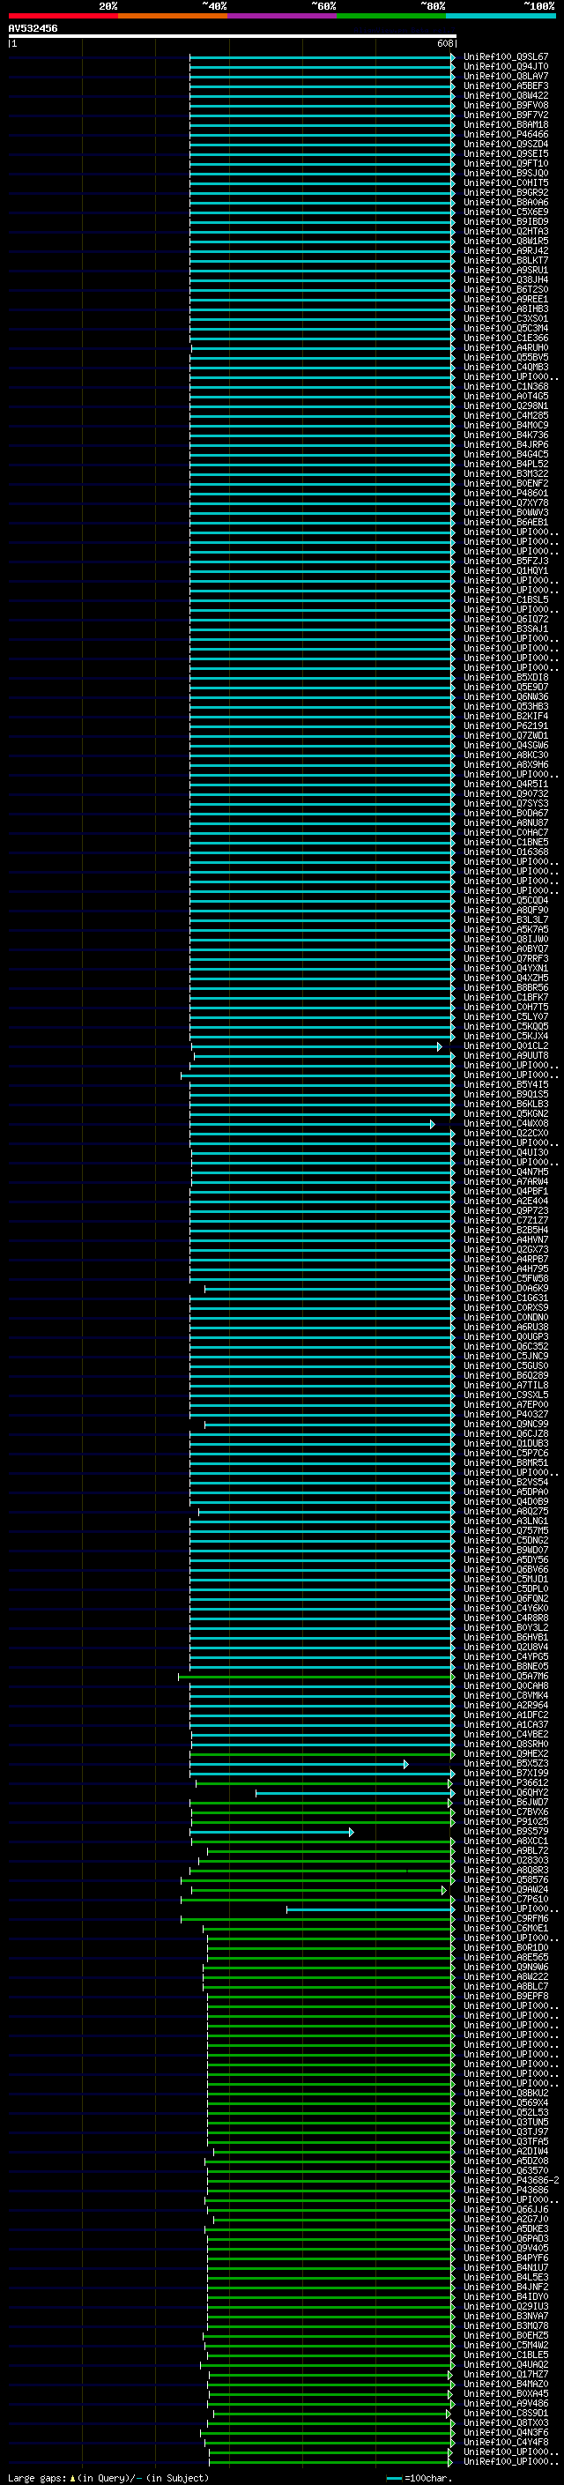Select the label UniRef100_Q8BKU2
This screenshot has width=564, height=2485.
(x=506, y=2094)
